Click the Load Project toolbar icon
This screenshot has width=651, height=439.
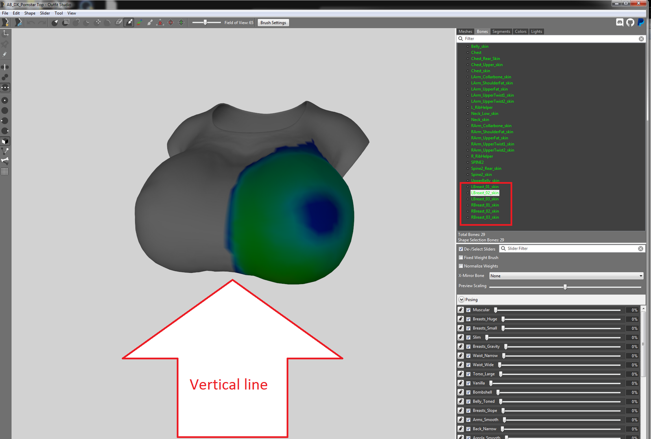tap(18, 22)
